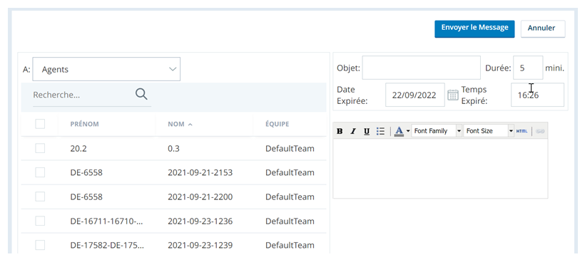
Task: Sort table by NOM column header
Action: [x=176, y=124]
